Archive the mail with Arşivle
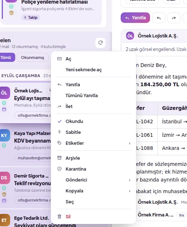 (x=93, y=158)
